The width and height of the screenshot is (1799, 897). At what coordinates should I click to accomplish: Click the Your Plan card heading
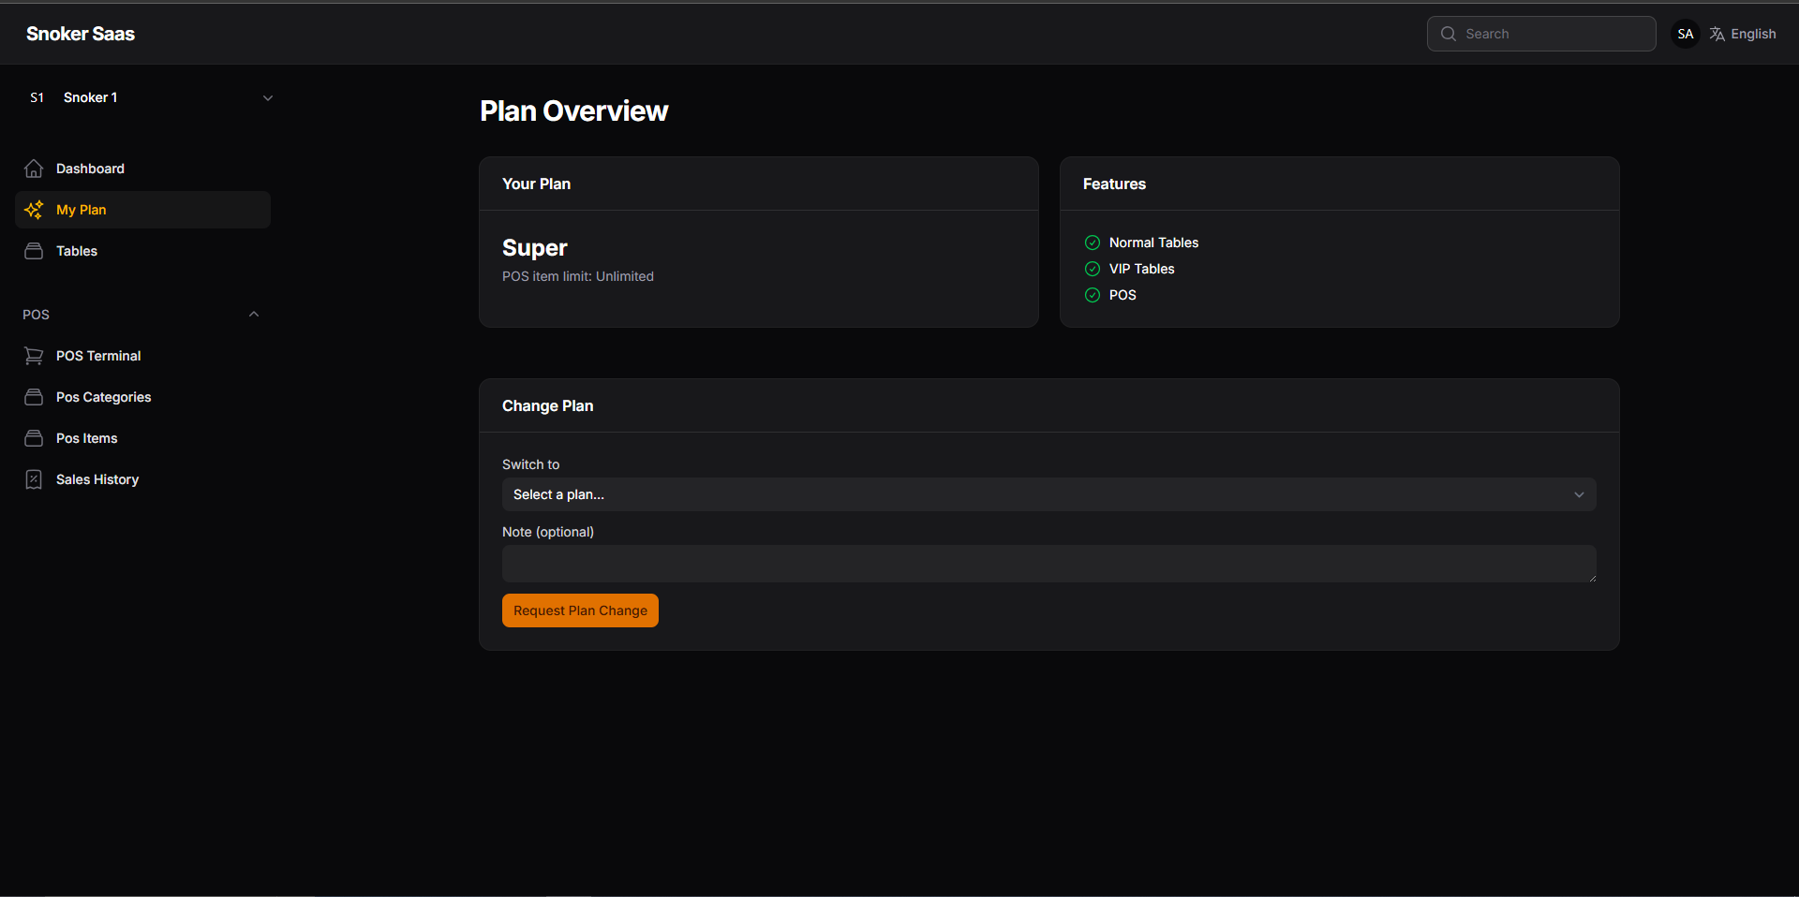point(536,184)
